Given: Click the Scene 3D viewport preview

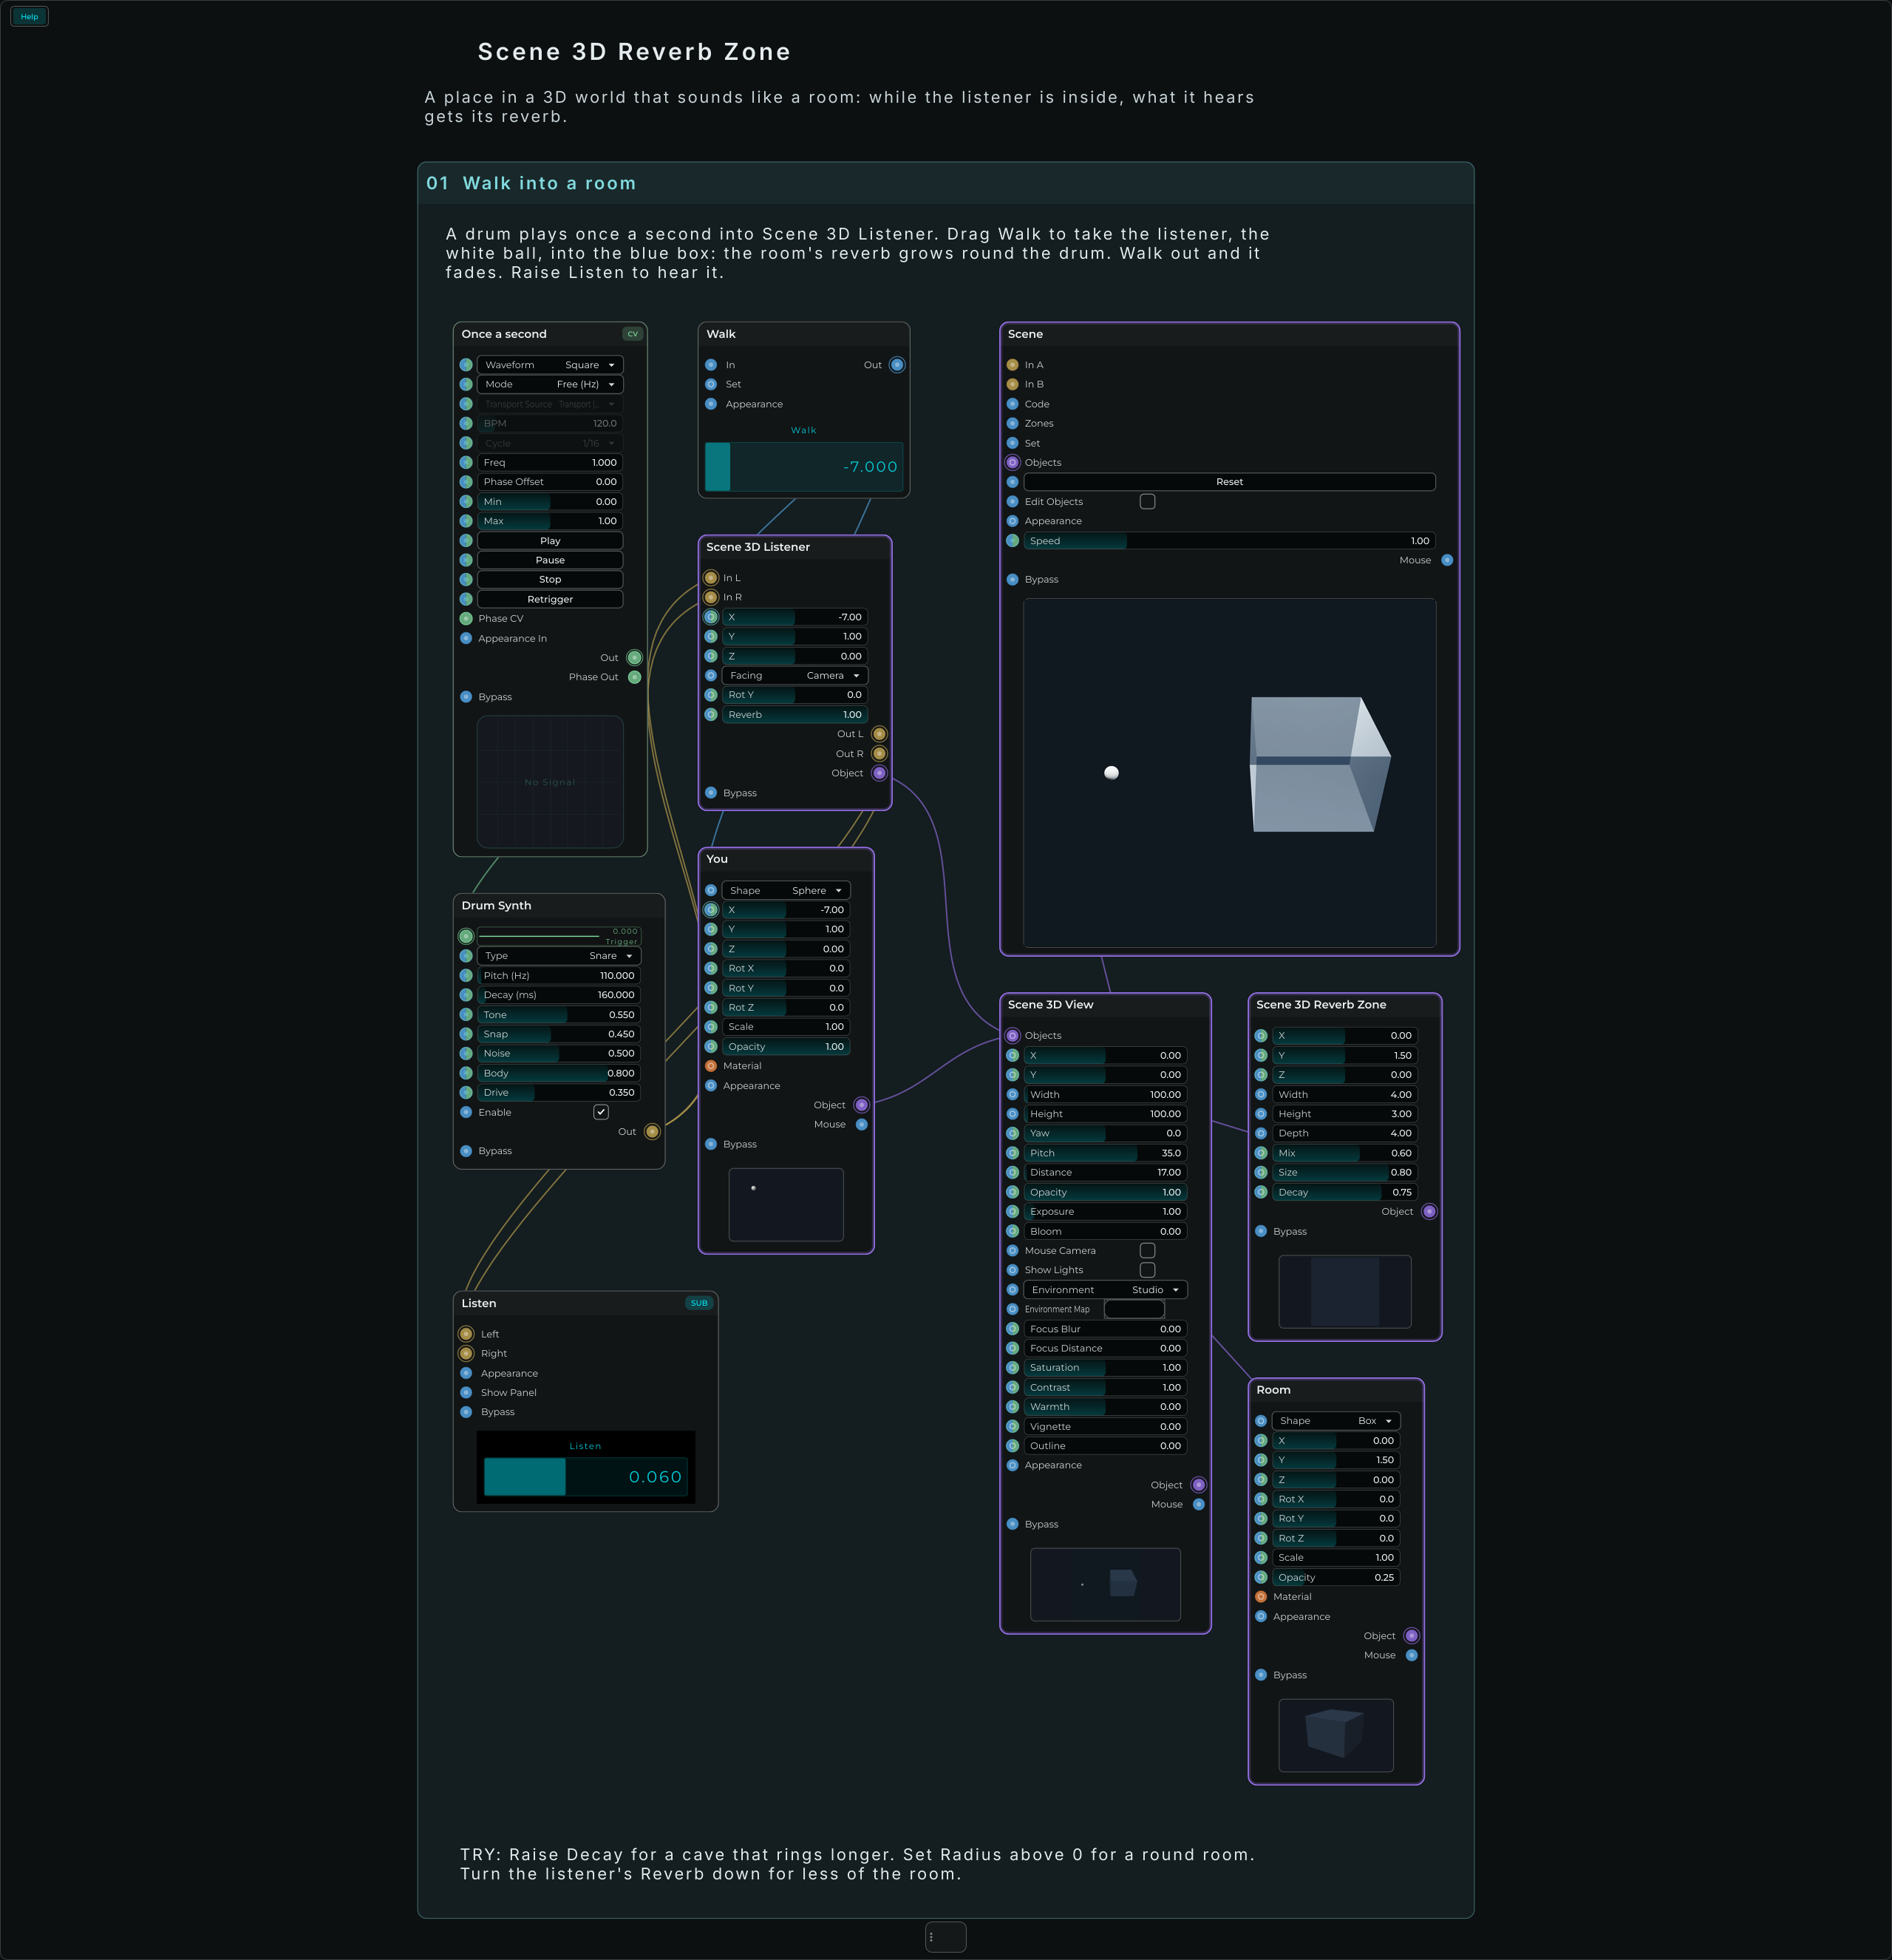Looking at the screenshot, I should click(1229, 773).
